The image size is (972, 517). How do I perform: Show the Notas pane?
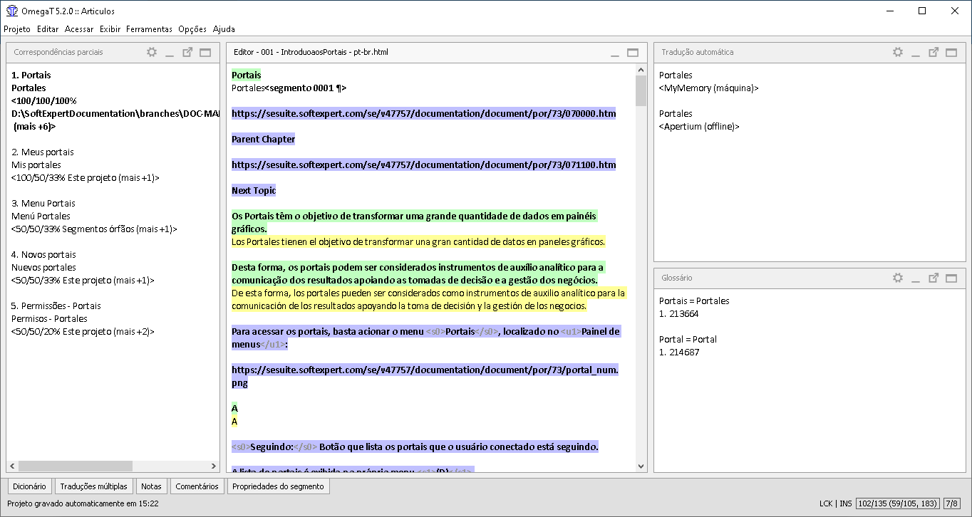(x=151, y=486)
